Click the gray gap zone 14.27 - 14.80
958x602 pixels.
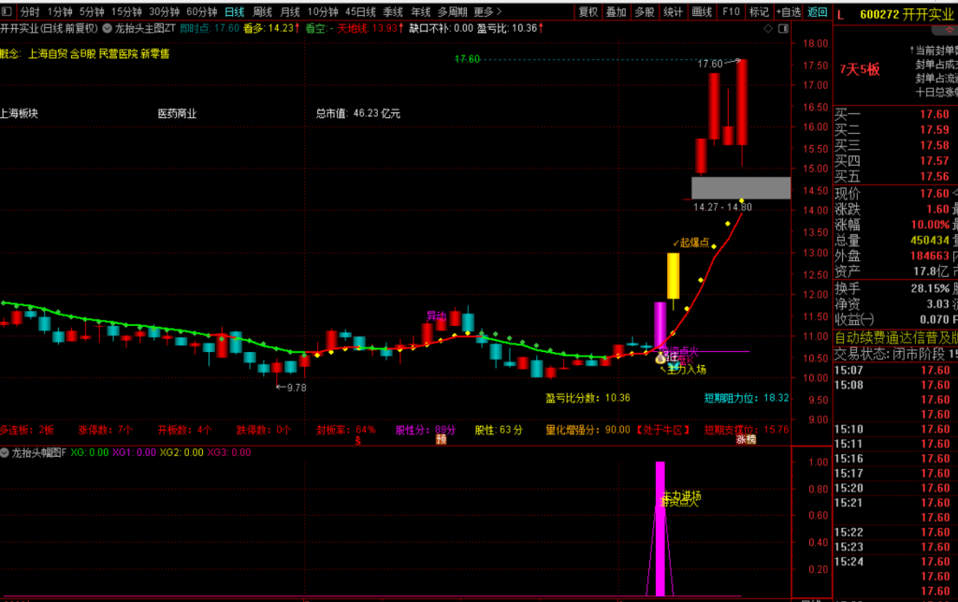741,187
